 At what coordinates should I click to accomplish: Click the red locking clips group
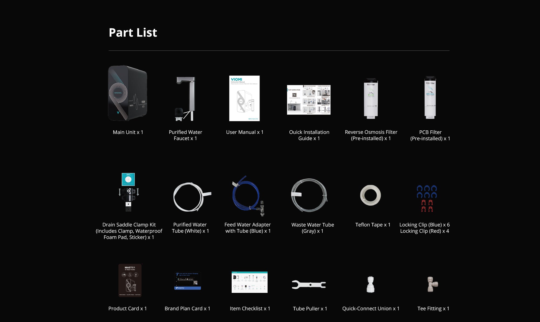[x=427, y=206]
